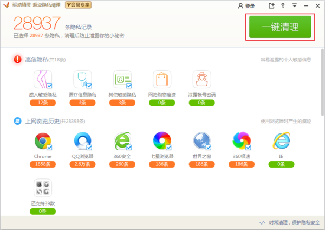Click the 驱动精灵 logo icon
The height and width of the screenshot is (230, 325).
[x=6, y=5]
